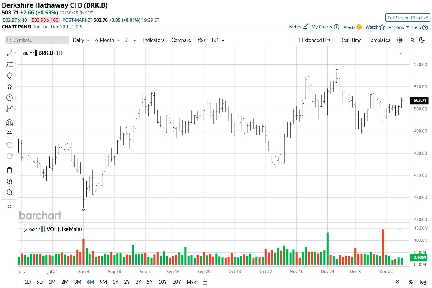Open the numbered circle label tool
432x288 pixels.
pos(9,98)
